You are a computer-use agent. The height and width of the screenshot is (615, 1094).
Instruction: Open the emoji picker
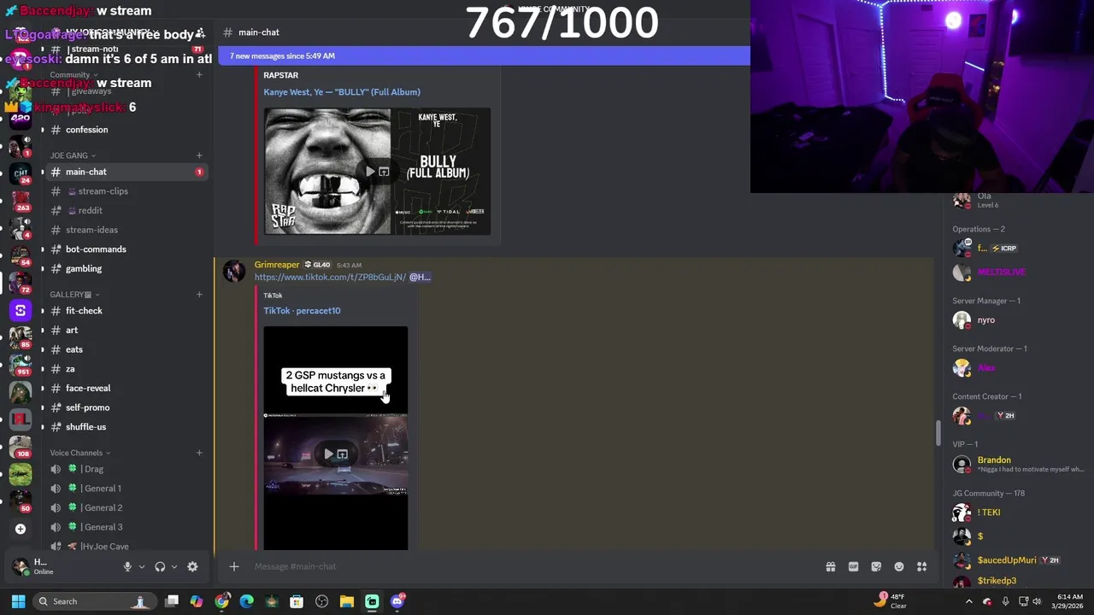click(899, 566)
